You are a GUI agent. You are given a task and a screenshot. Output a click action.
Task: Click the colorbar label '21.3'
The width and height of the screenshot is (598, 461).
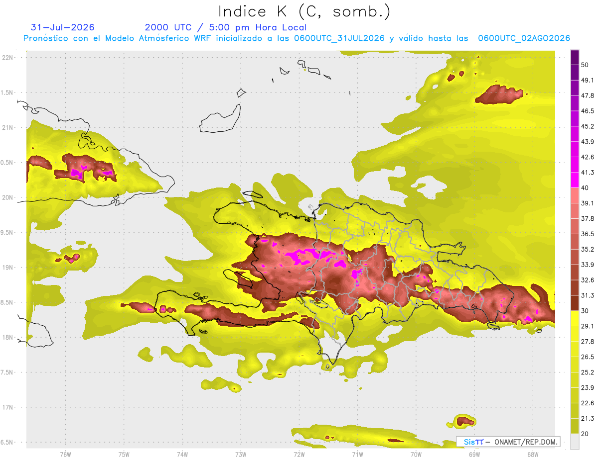pyautogui.click(x=587, y=418)
